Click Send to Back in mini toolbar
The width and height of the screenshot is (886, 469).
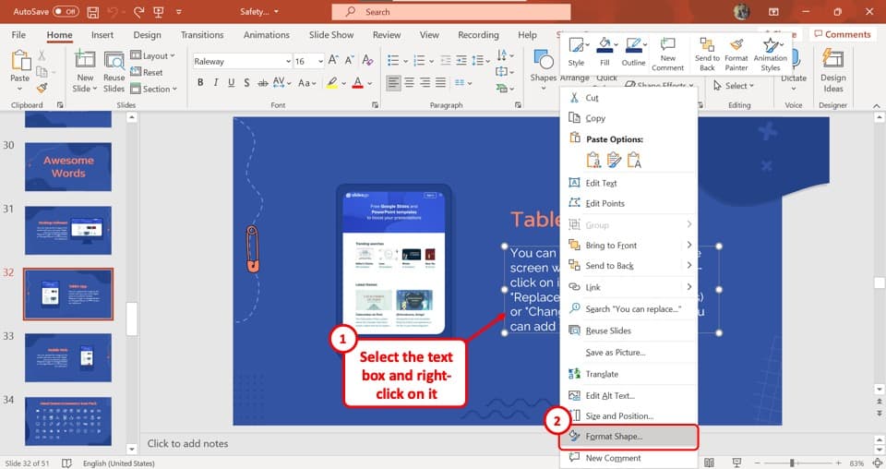click(707, 54)
